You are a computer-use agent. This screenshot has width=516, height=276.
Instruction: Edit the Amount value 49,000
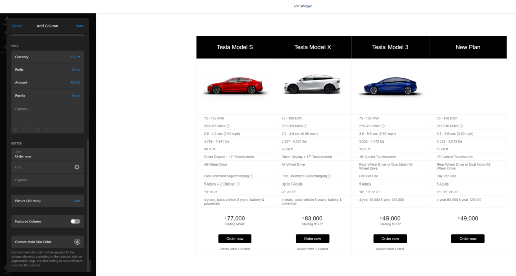coord(75,83)
